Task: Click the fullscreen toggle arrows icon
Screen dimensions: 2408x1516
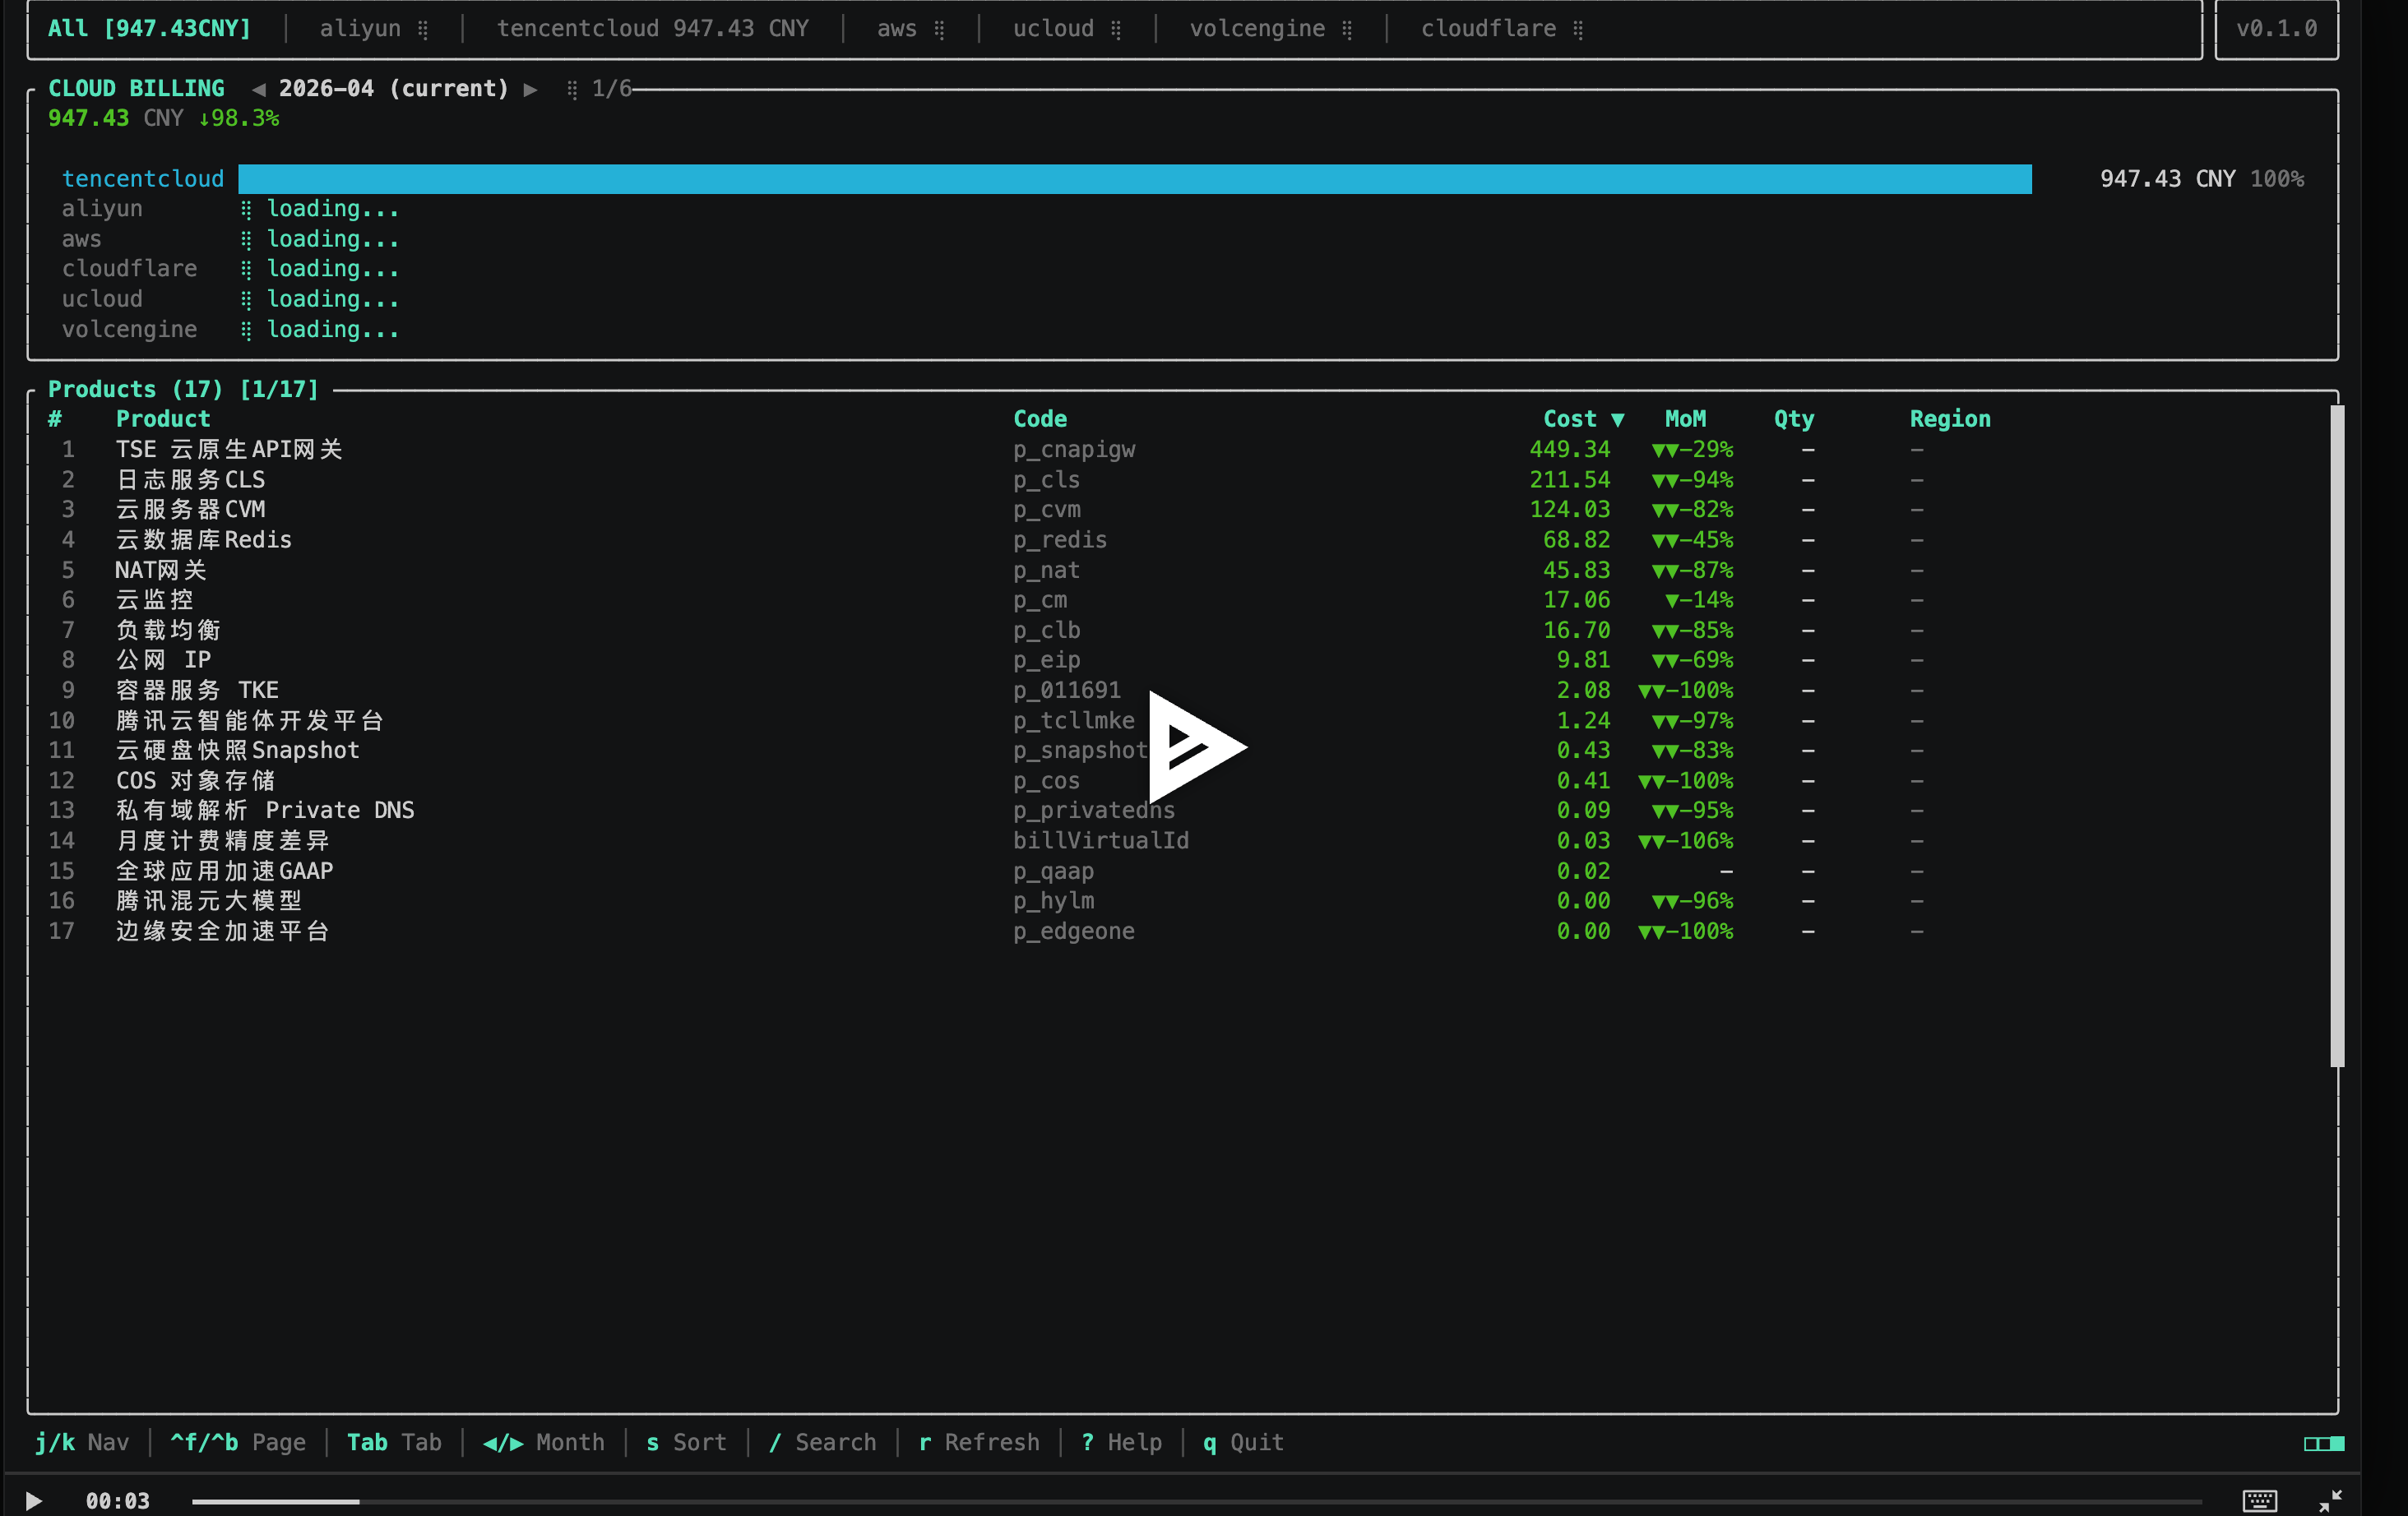Action: (x=2330, y=1500)
